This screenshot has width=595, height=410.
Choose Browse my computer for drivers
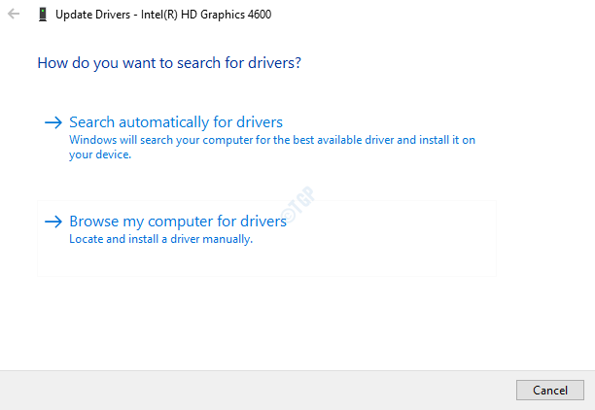click(x=266, y=239)
